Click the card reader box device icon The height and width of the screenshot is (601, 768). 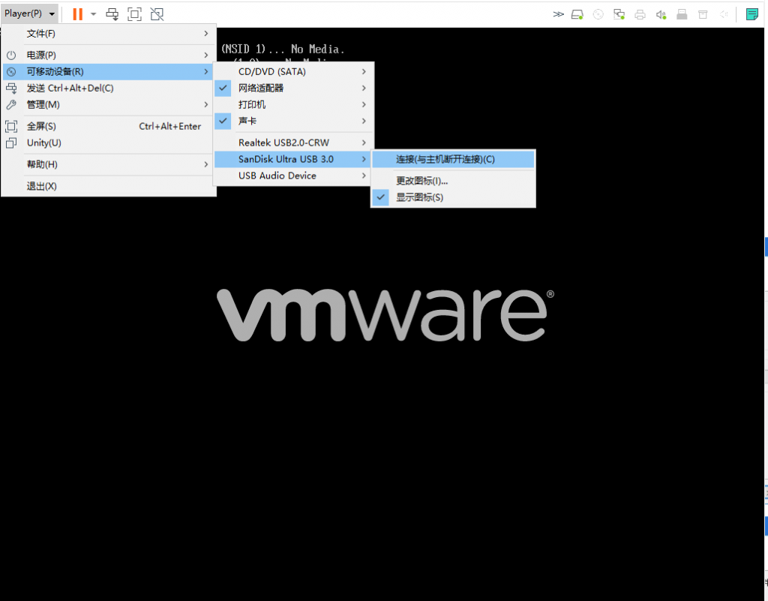coord(703,15)
